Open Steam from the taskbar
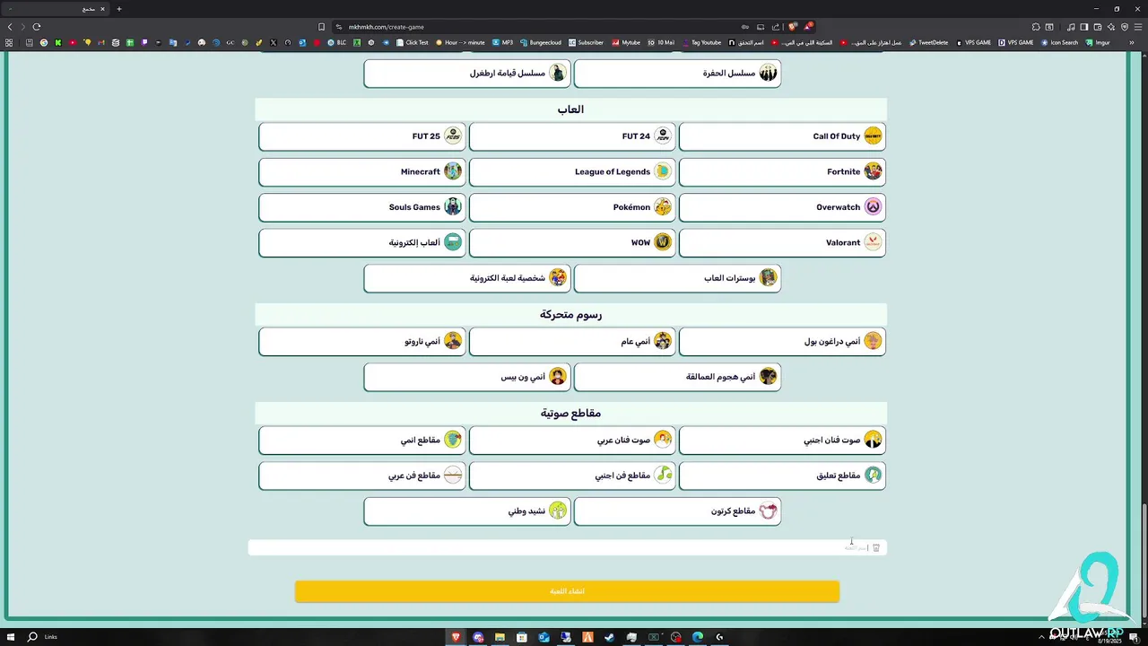The image size is (1148, 646). pos(610,637)
